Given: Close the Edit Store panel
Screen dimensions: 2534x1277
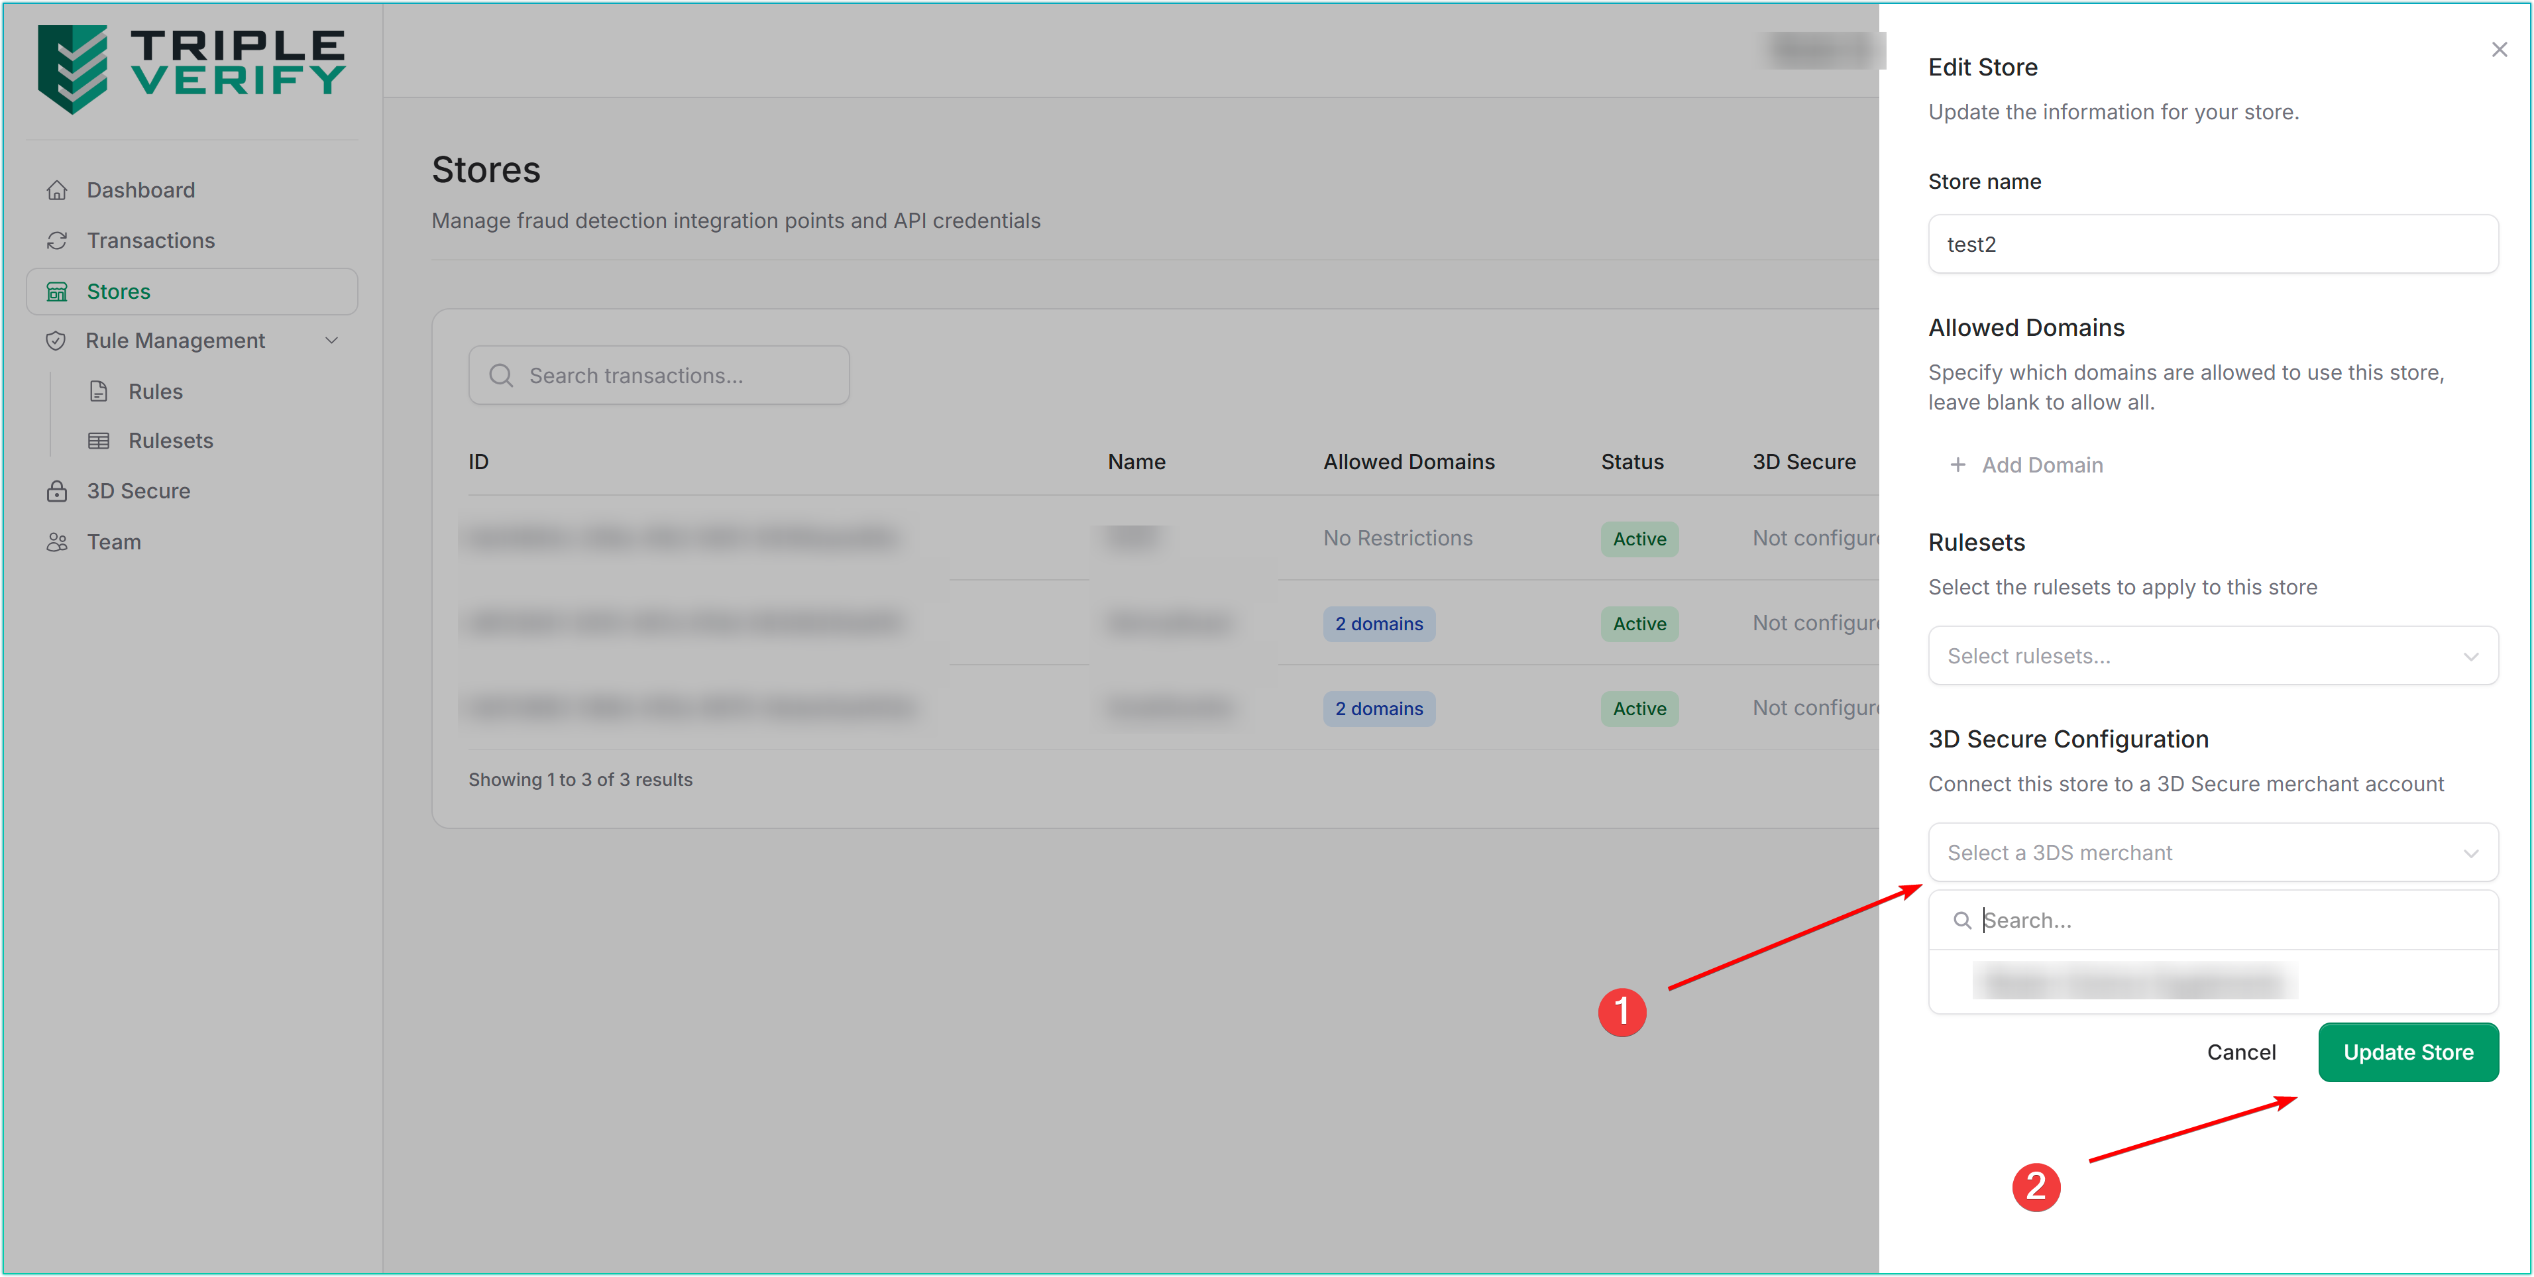Looking at the screenshot, I should 2499,49.
